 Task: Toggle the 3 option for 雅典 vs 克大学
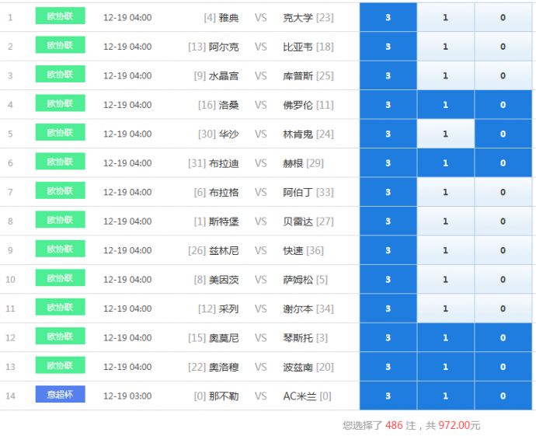click(x=388, y=17)
